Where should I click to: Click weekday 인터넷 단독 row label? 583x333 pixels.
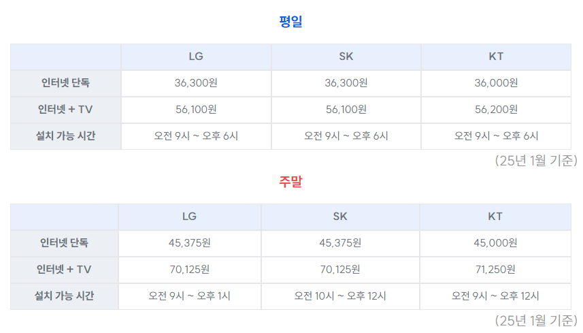pyautogui.click(x=65, y=82)
